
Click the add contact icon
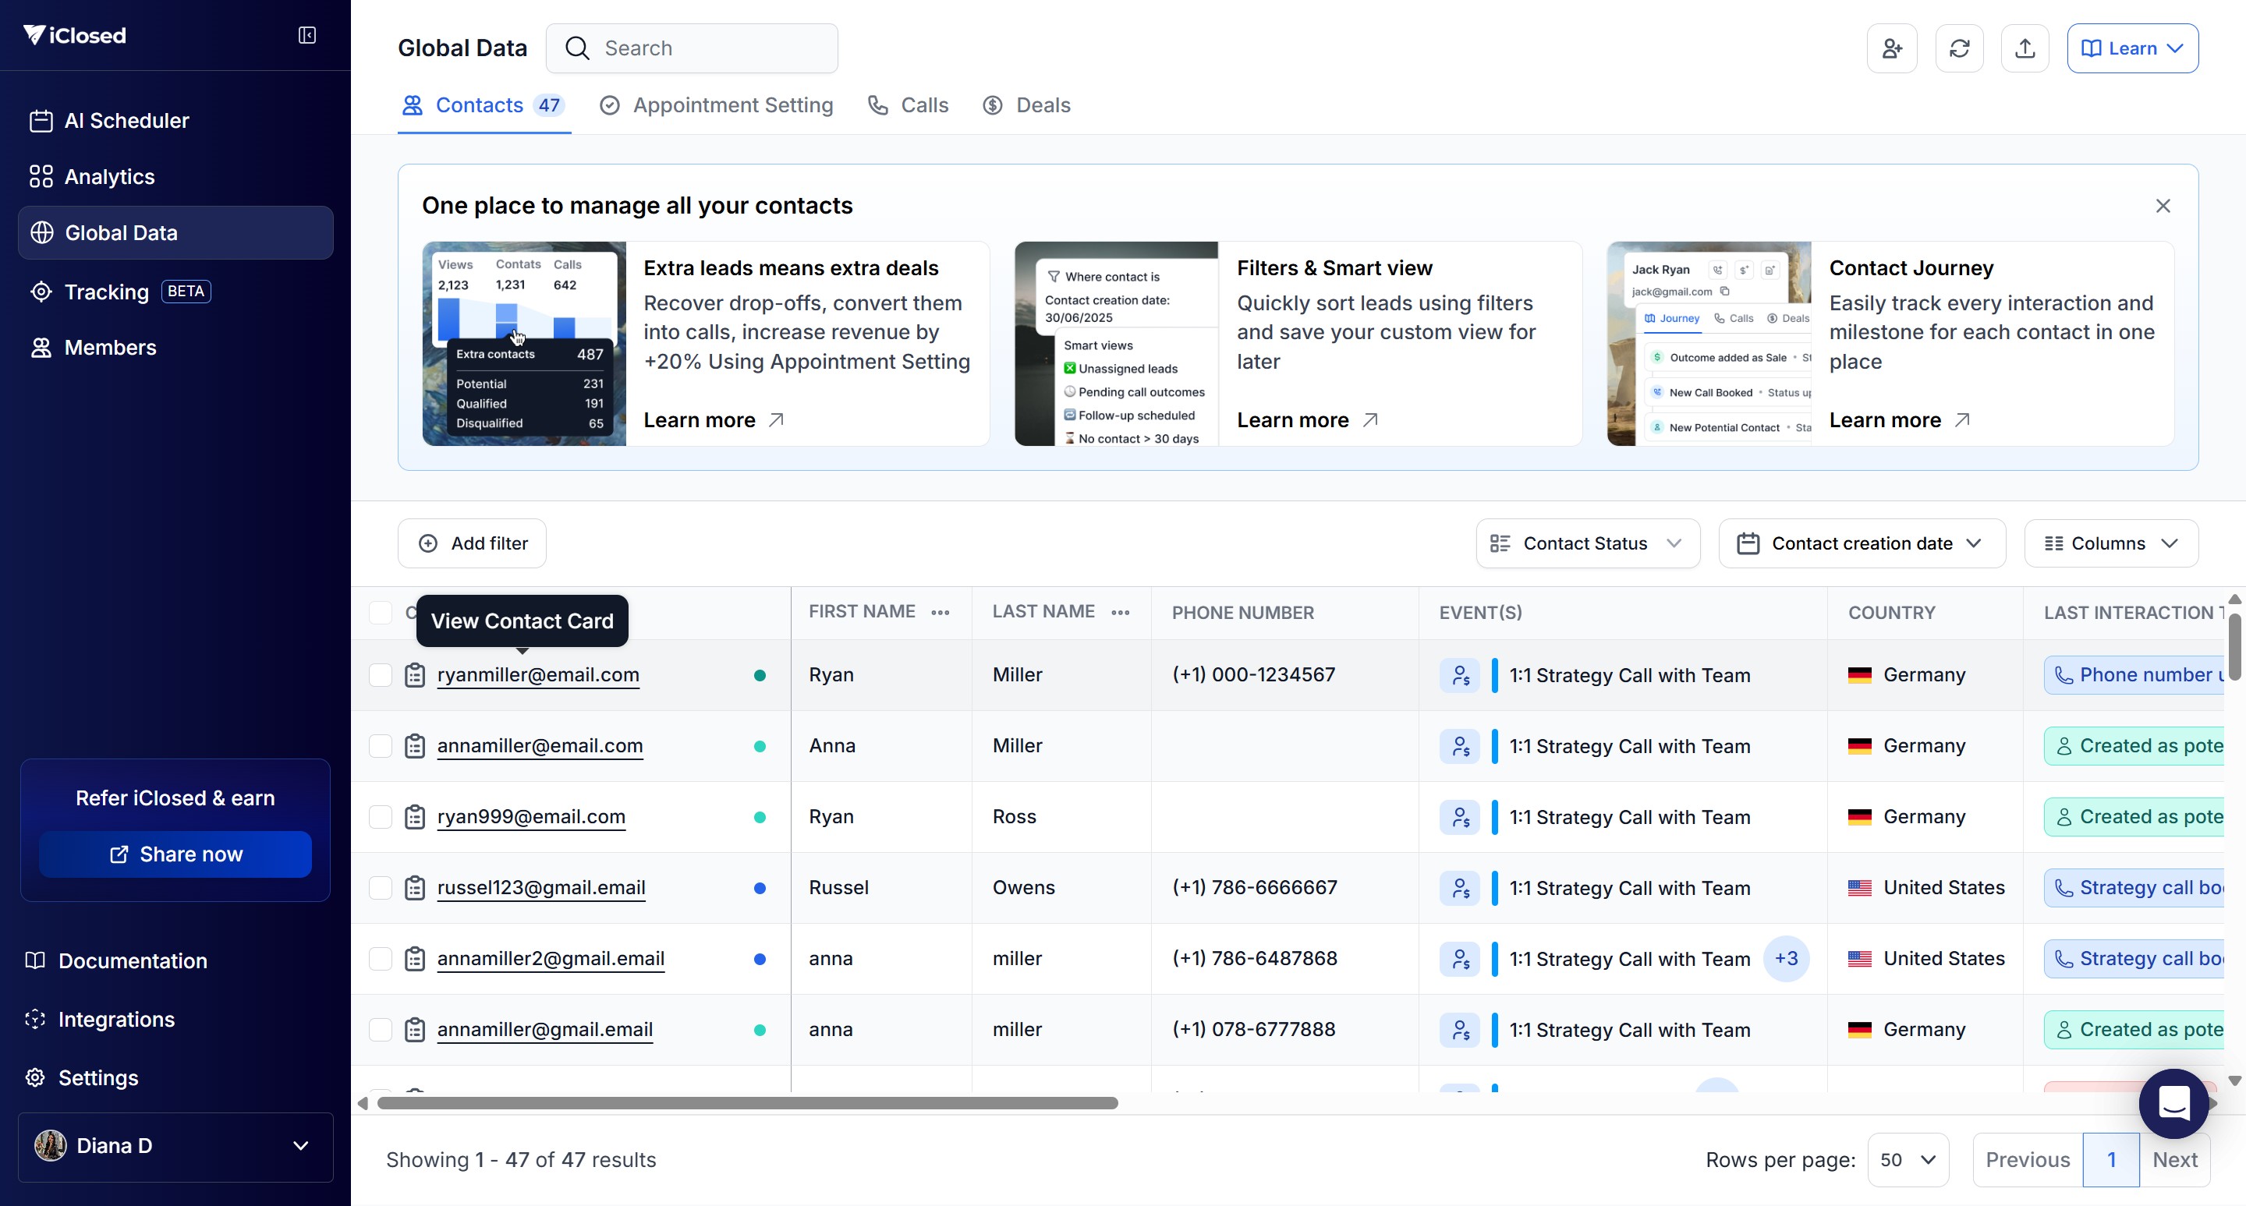[1891, 48]
